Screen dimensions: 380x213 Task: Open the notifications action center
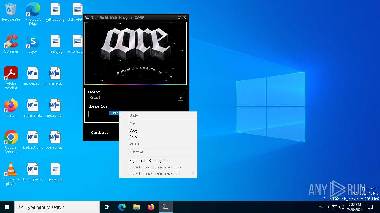370,207
